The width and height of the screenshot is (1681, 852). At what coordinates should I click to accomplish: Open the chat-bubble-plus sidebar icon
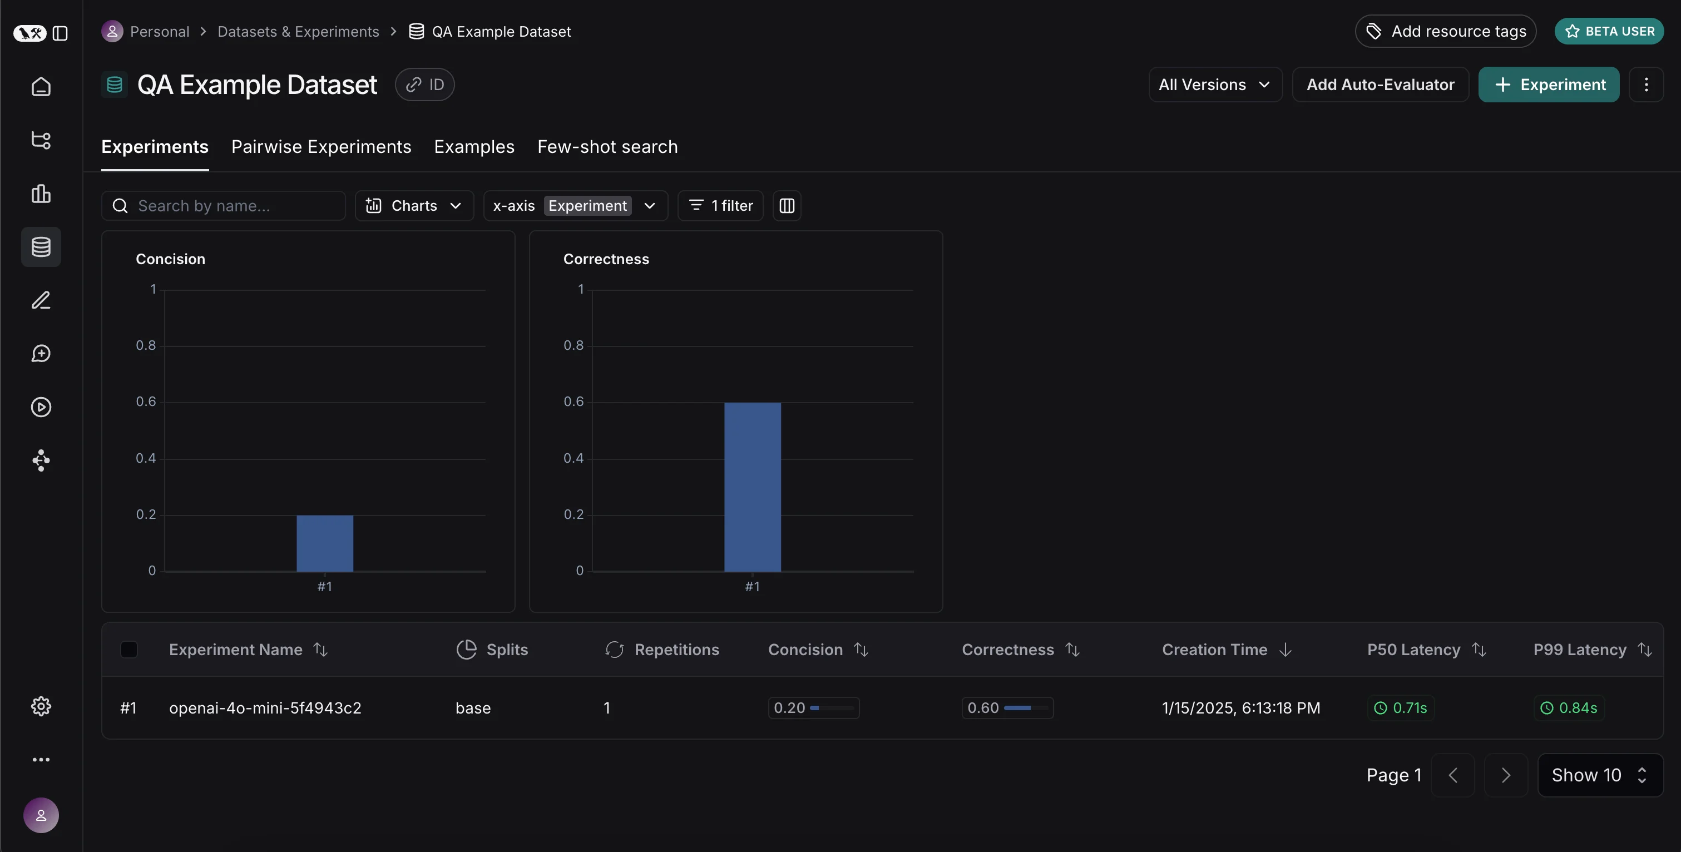coord(41,354)
